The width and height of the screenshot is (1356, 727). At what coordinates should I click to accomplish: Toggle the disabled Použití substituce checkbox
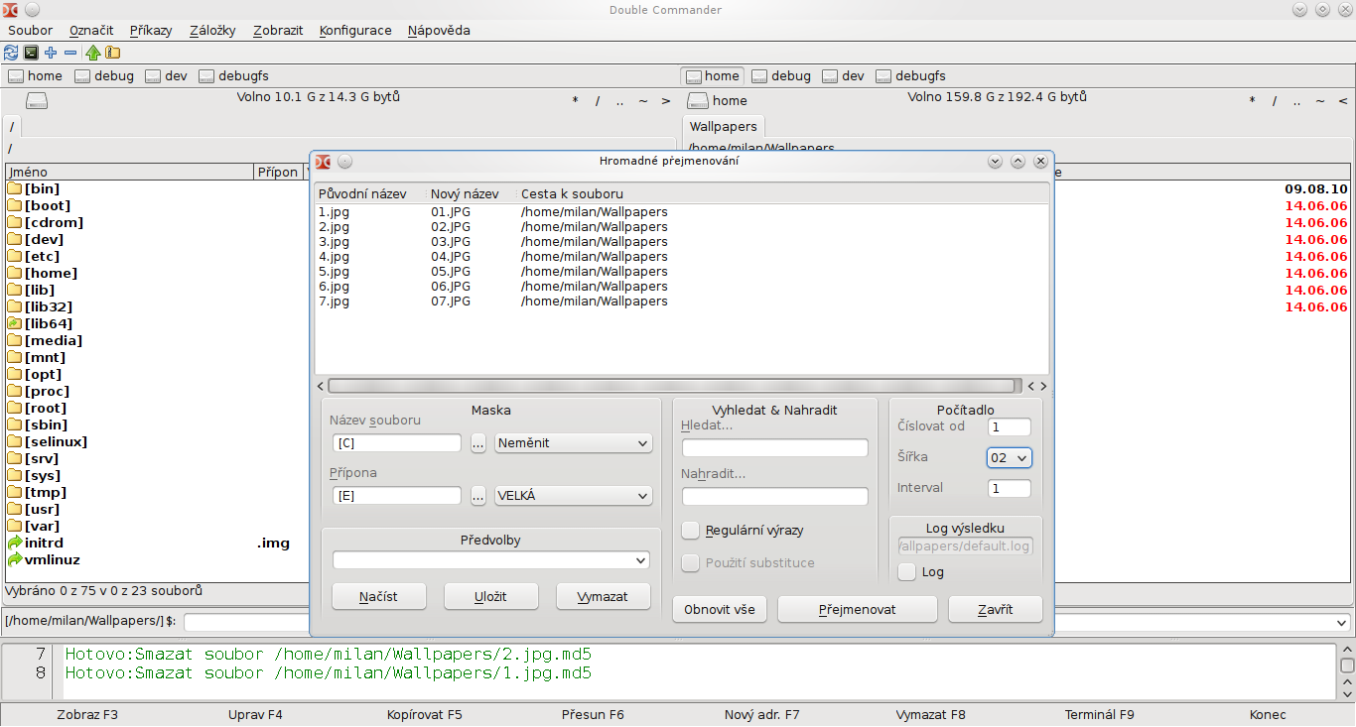[691, 563]
